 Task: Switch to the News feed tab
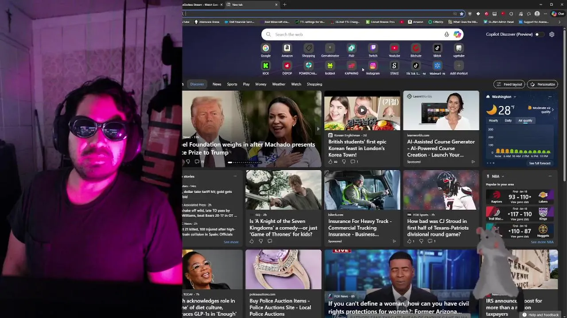pyautogui.click(x=217, y=84)
